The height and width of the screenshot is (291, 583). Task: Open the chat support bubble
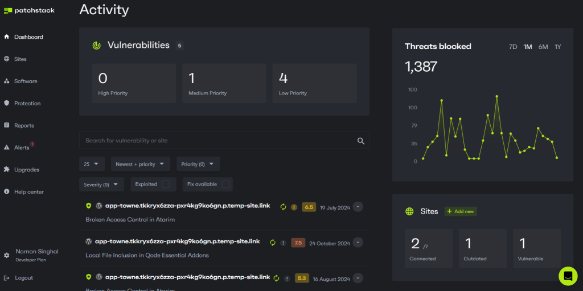568,276
